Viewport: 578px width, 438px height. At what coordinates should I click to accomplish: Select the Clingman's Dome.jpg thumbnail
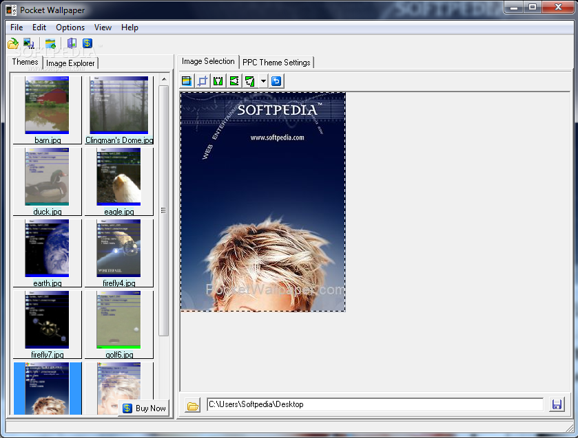119,110
